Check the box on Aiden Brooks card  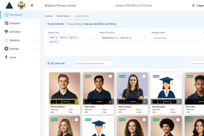[x=110, y=76]
